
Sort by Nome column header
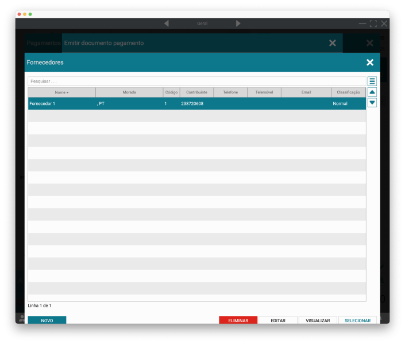(61, 92)
